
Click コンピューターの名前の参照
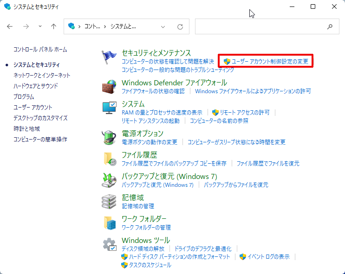[219, 121]
